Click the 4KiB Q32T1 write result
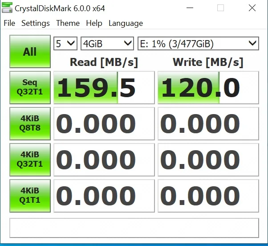The width and height of the screenshot is (268, 246). click(208, 160)
